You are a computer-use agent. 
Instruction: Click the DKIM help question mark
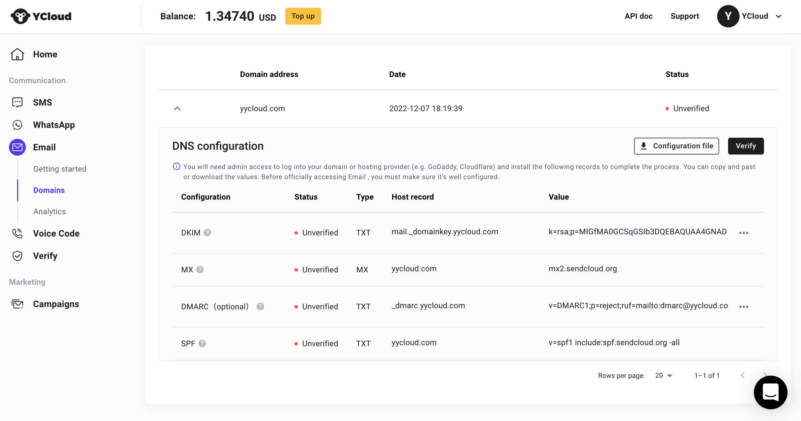click(207, 233)
